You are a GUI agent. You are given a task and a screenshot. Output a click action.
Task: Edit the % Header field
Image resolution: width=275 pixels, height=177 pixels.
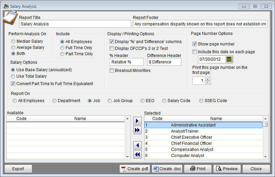[127, 62]
